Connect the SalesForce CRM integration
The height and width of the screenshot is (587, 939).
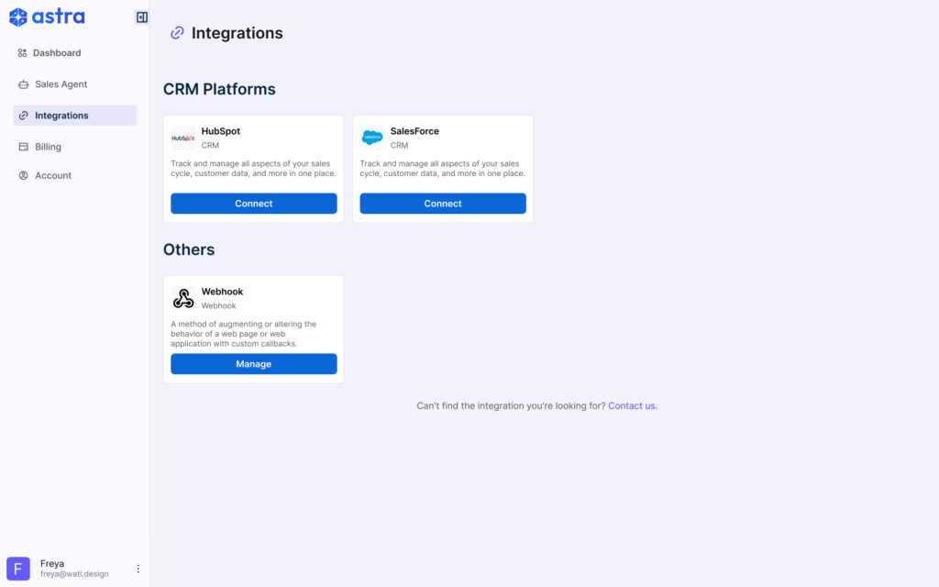click(442, 204)
